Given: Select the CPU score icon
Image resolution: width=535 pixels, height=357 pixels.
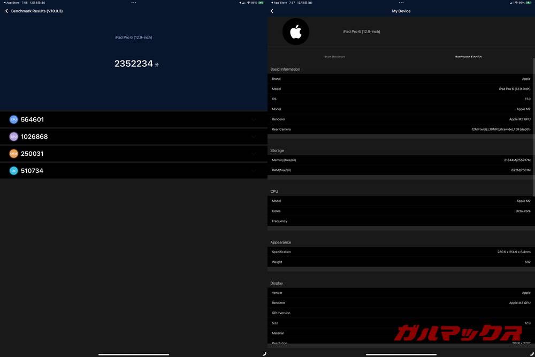Looking at the screenshot, I should click(14, 119).
